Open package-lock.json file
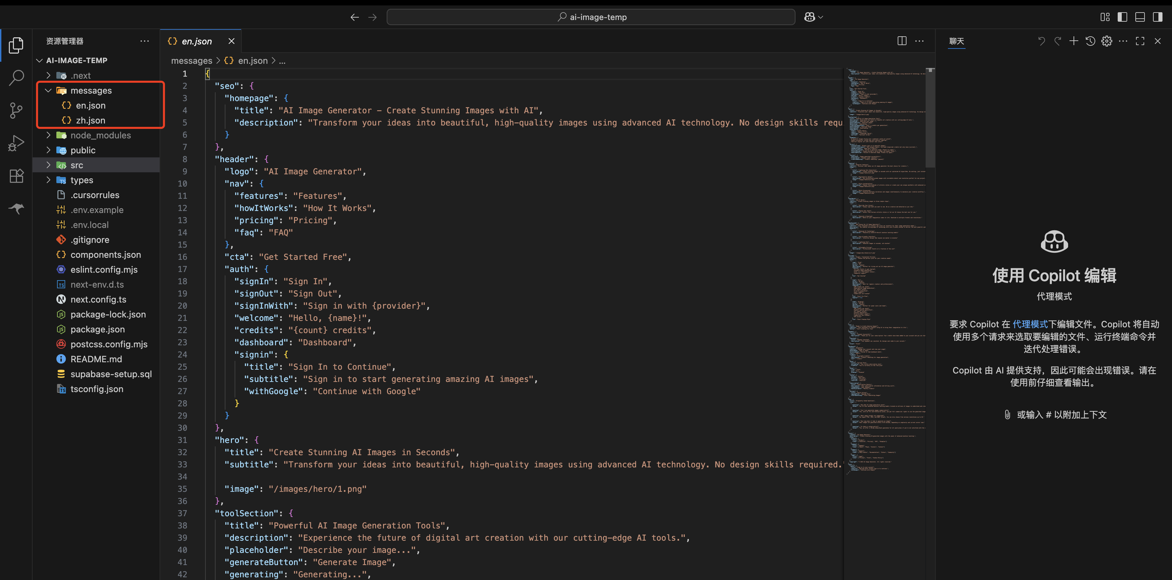This screenshot has height=580, width=1172. (x=97, y=314)
